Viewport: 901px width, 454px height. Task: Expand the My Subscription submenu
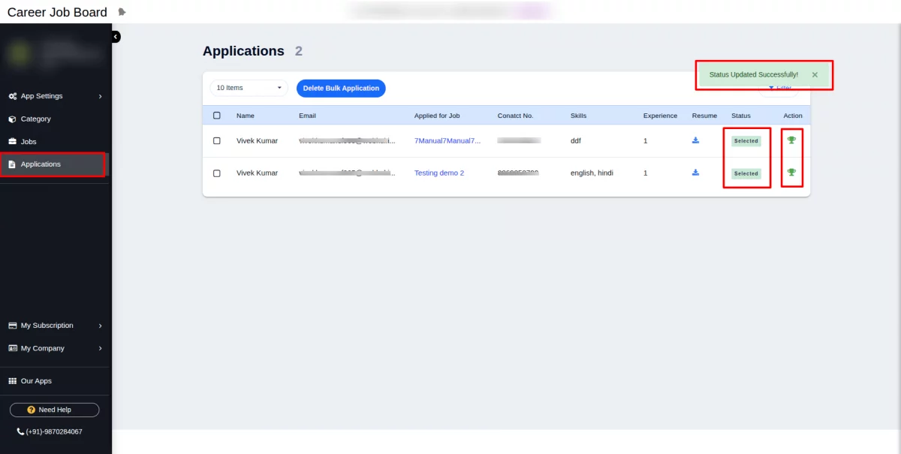[x=56, y=326]
